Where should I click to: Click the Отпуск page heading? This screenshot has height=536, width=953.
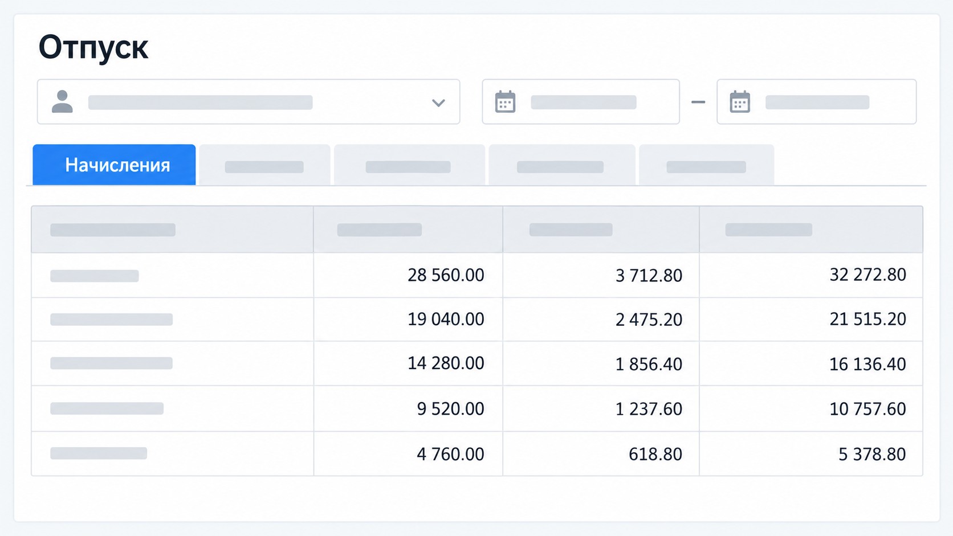click(x=93, y=47)
